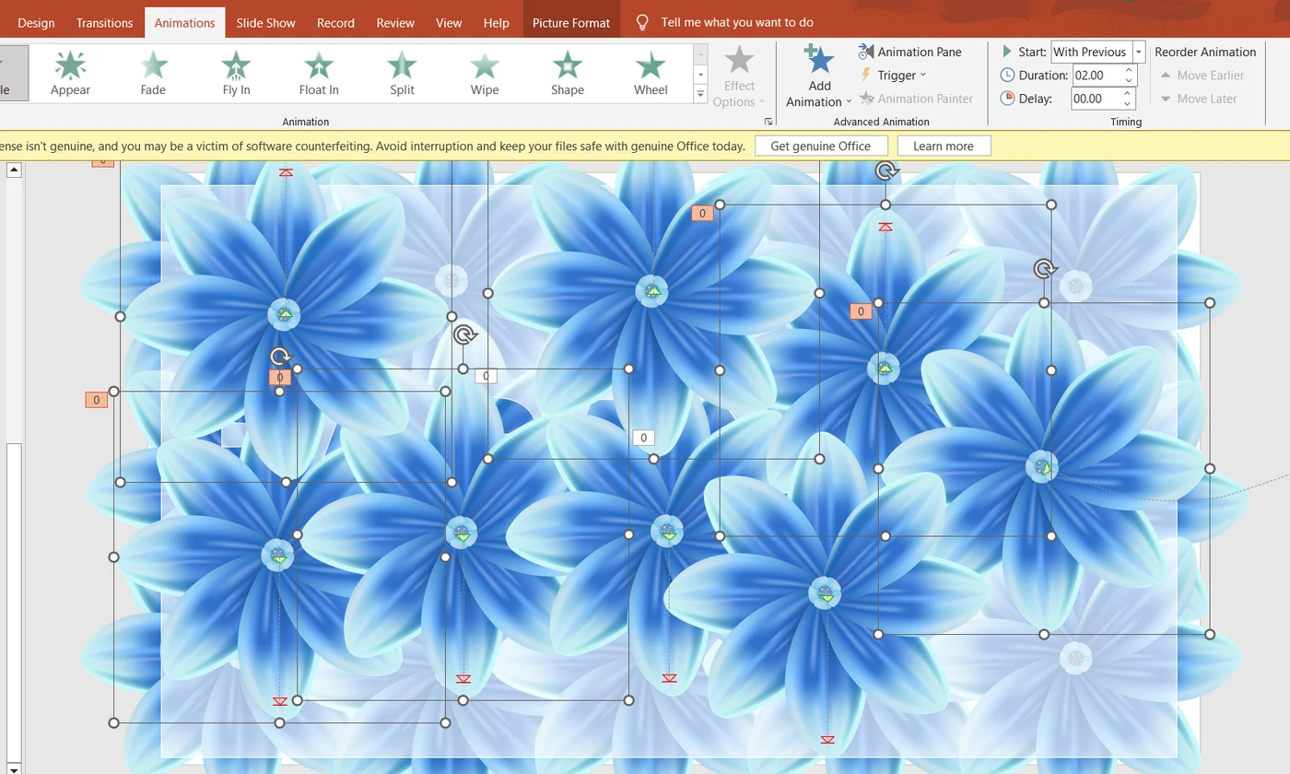Click the Delay input field

[x=1096, y=99]
